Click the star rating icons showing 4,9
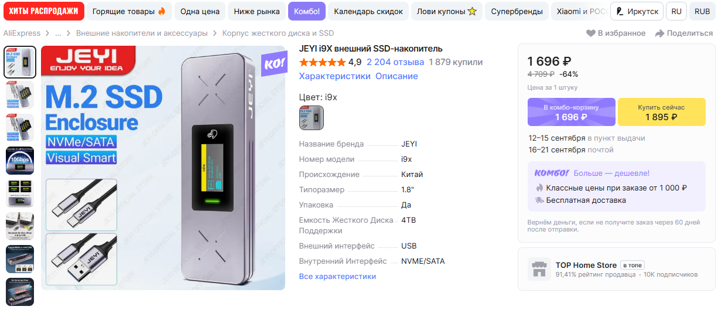 tap(322, 62)
